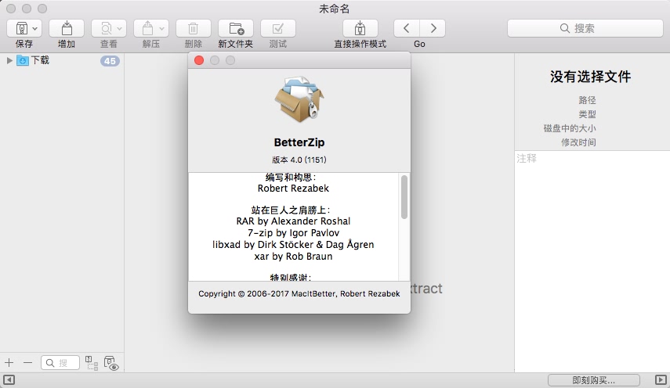Click the About dialog credits scrollbar
Screen dimensions: 670x388
[404, 197]
